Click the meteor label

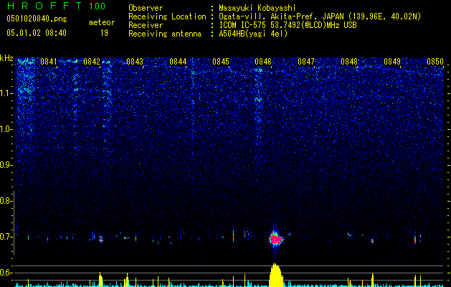102,22
